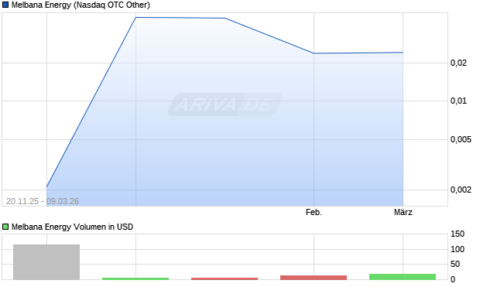Click the März axis label
The width and height of the screenshot is (480, 287).
pyautogui.click(x=403, y=212)
